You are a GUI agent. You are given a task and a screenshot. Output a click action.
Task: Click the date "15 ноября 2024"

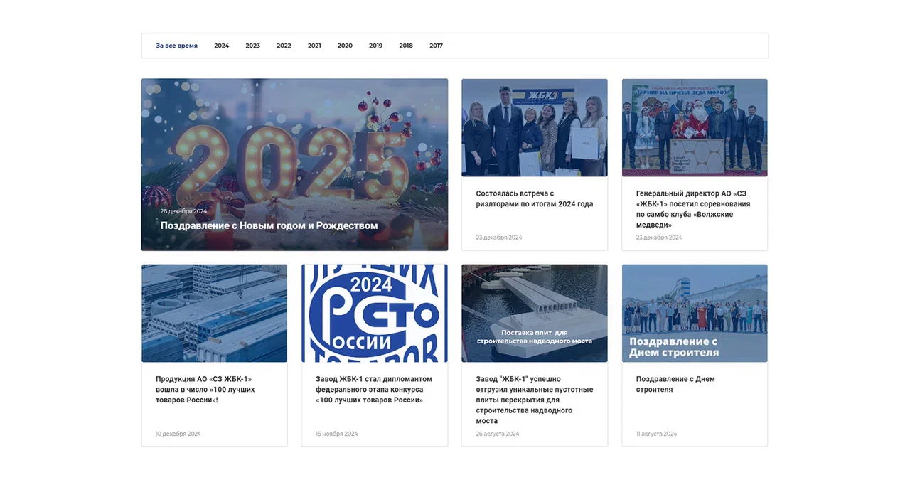(337, 434)
